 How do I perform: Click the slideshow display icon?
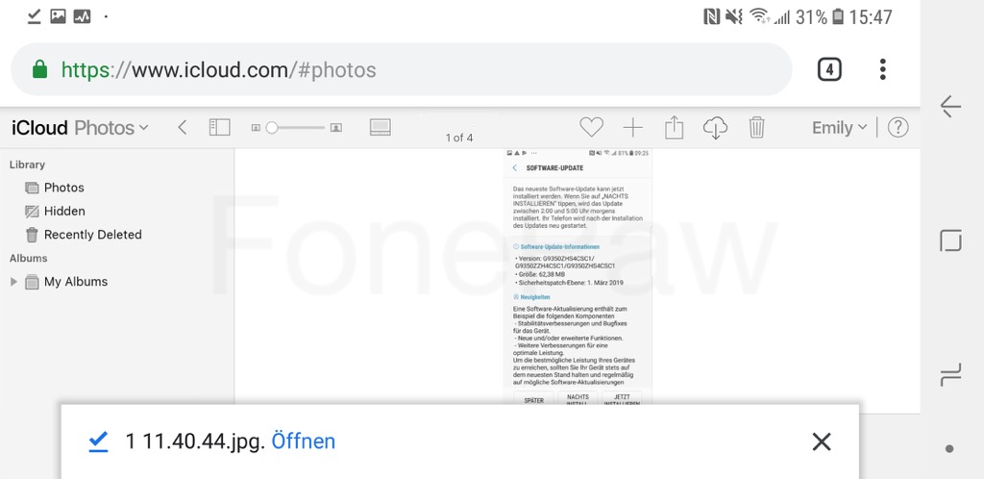pyautogui.click(x=381, y=127)
